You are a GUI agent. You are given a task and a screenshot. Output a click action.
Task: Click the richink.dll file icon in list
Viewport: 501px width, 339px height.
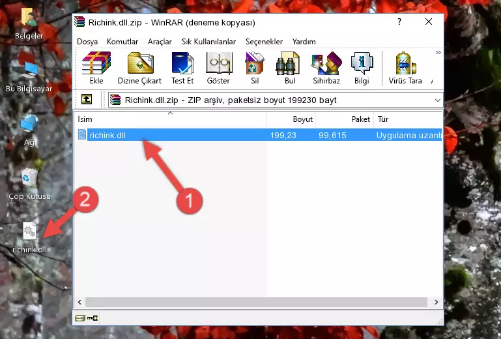coord(82,135)
